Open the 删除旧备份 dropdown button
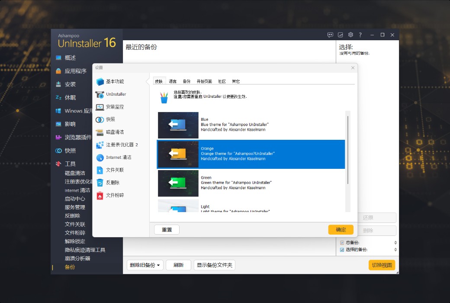 [x=145, y=265]
